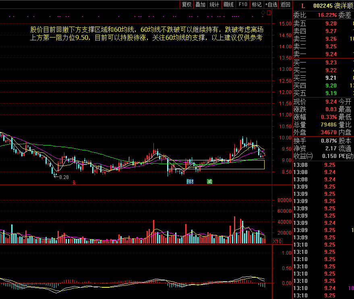Viewport: 354px width, 299px height.
Task: Open the 叠加 overlay menu
Action: [x=200, y=4]
